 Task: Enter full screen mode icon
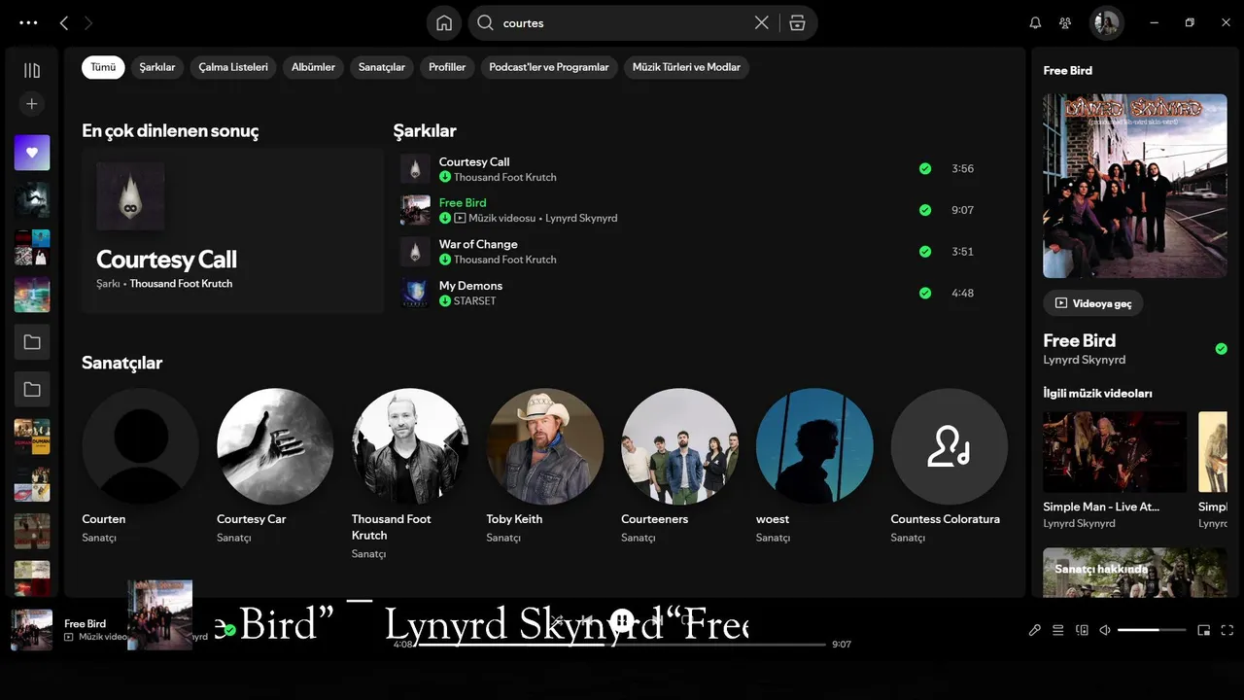(1227, 630)
